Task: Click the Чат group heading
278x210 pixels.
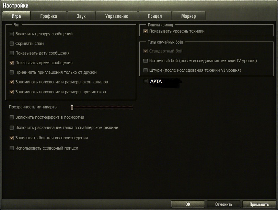Action: (17, 25)
